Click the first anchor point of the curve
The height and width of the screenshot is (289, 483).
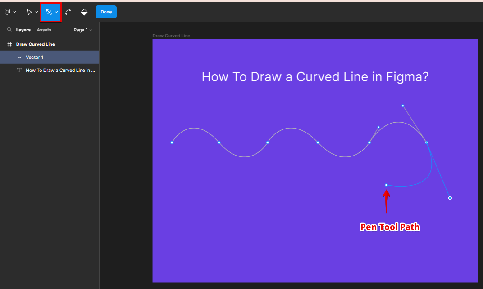point(172,142)
